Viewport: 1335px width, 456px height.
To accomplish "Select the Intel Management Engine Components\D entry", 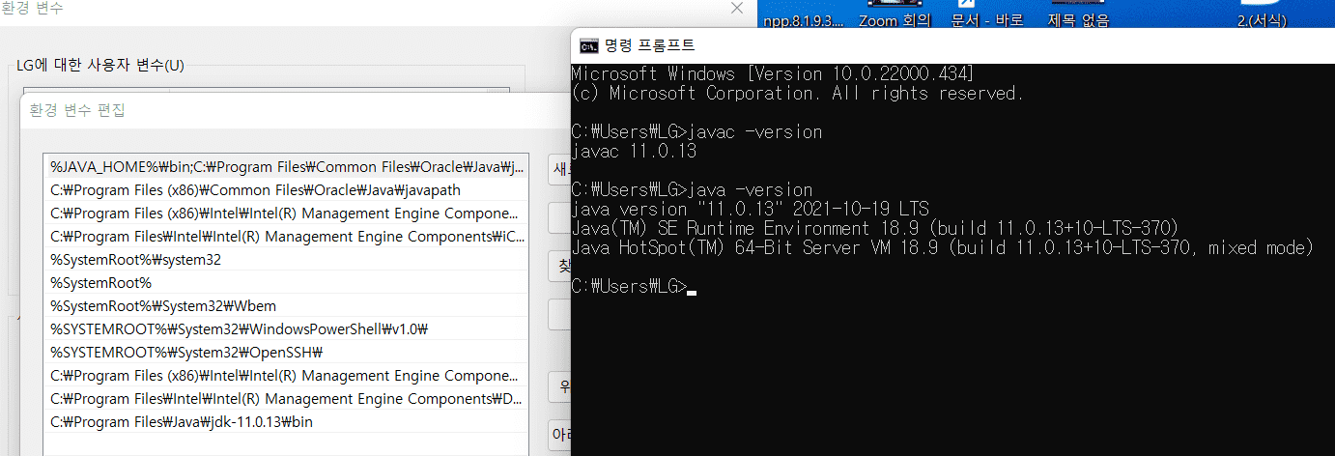I will coord(286,398).
